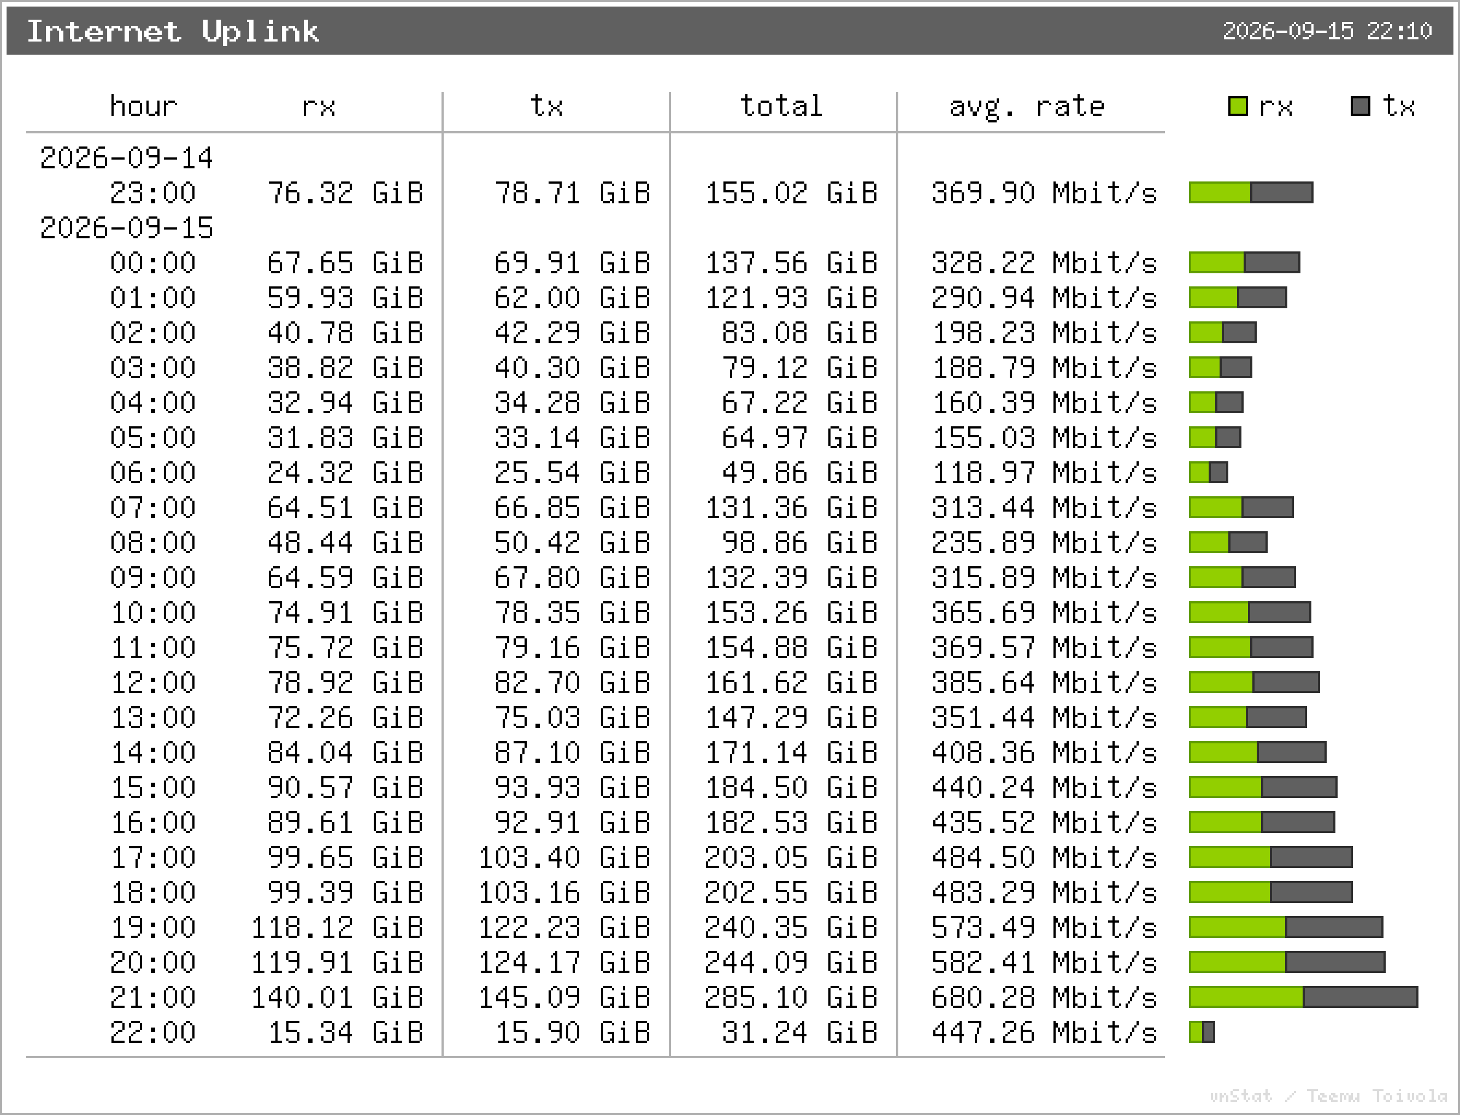The width and height of the screenshot is (1460, 1115).
Task: Click the green rx legend swatch
Action: coord(1238,106)
